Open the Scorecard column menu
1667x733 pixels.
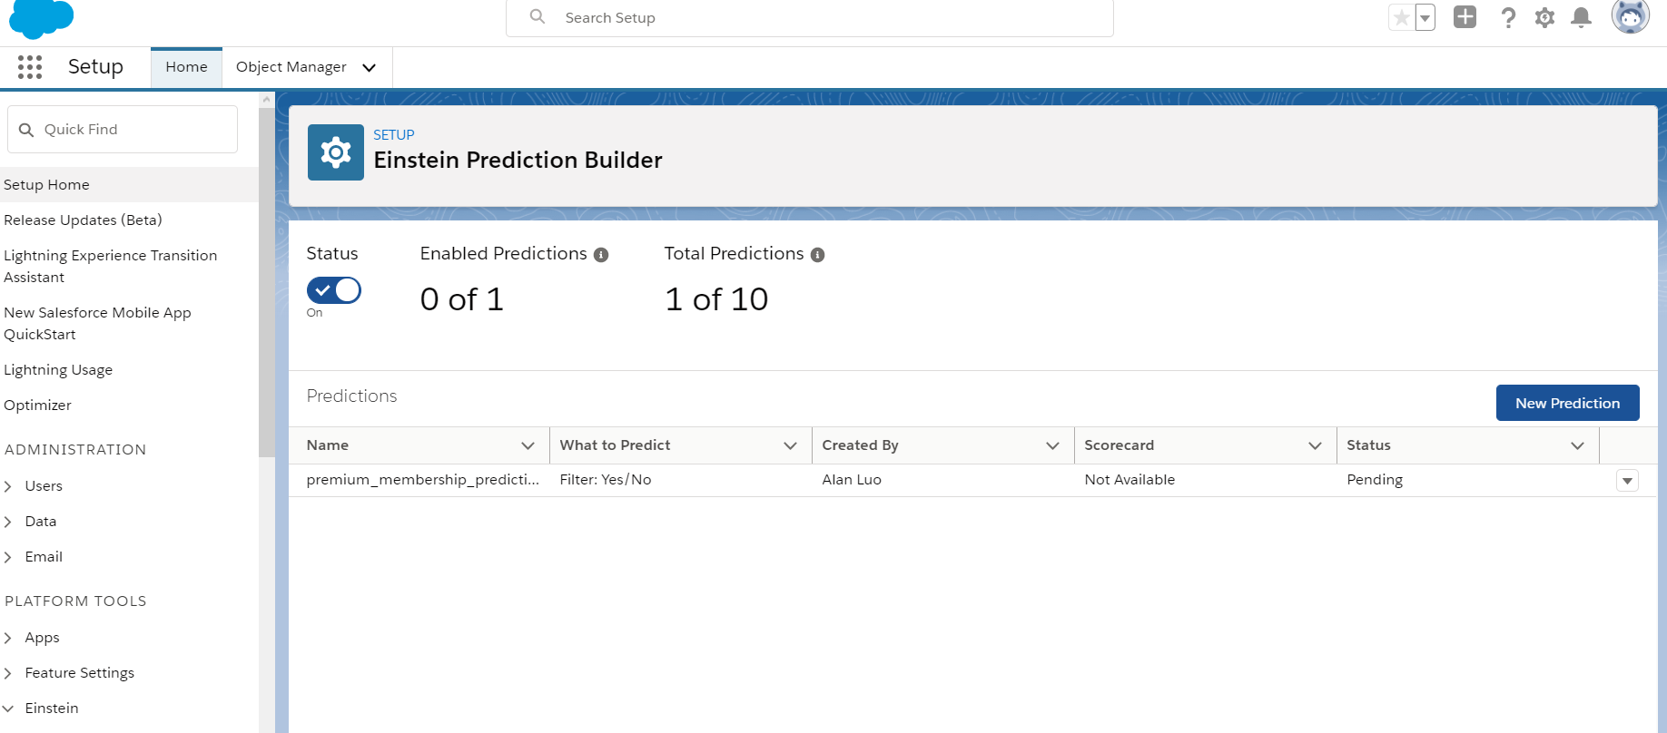pos(1315,445)
